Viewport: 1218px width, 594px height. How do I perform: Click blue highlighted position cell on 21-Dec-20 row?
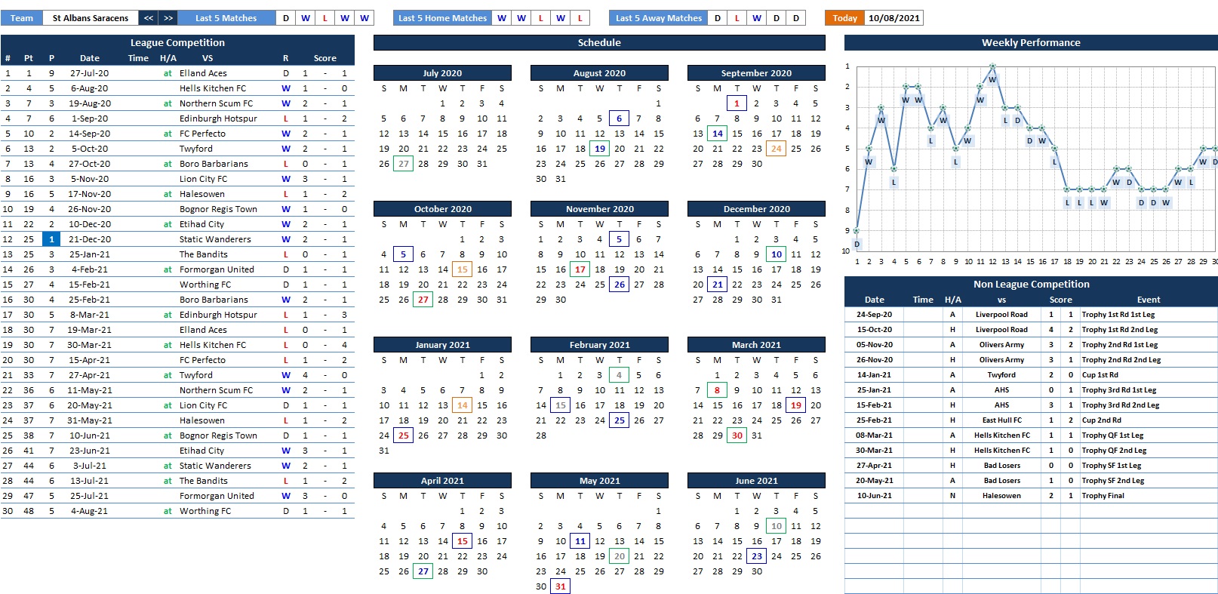[x=51, y=239]
